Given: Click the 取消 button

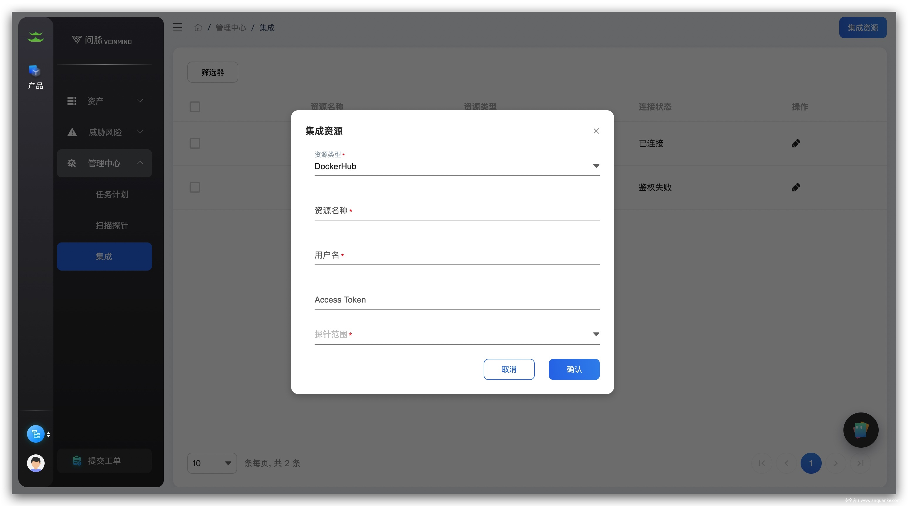Looking at the screenshot, I should click(x=509, y=369).
